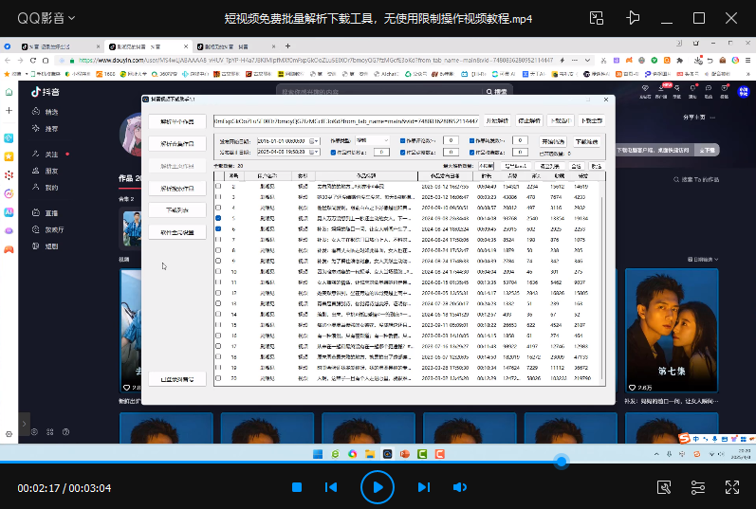Image resolution: width=756 pixels, height=509 pixels.
Task: Open the QQ影音 main menu dropdown
Action: (x=46, y=18)
